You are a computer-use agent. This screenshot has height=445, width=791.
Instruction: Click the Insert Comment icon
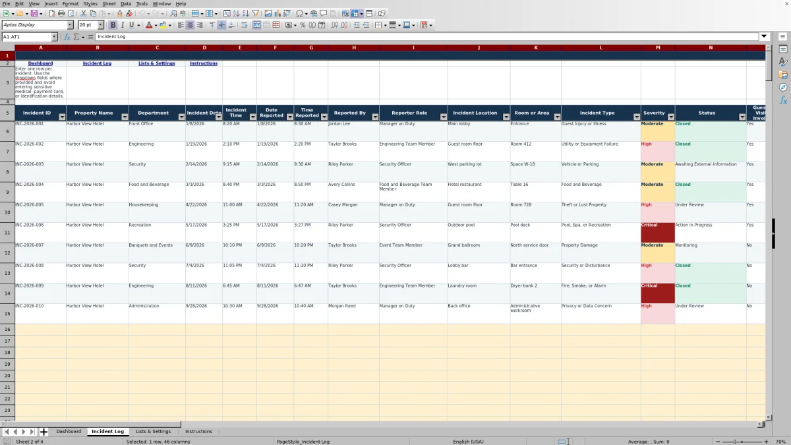324,13
